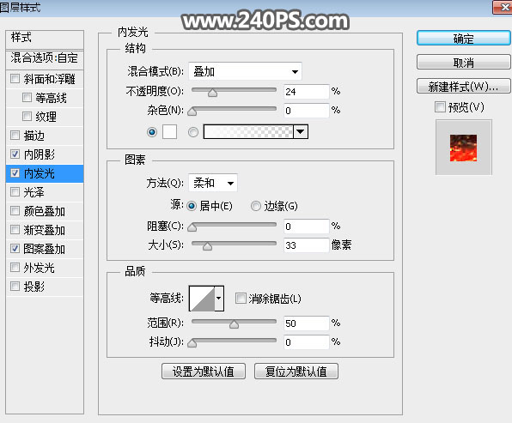
Task: Open 方法 dropdown showing 柔和
Action: point(213,183)
